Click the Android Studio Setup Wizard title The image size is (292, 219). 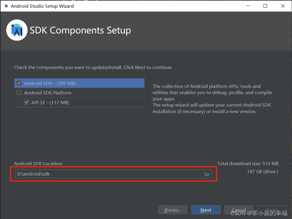pos(42,6)
